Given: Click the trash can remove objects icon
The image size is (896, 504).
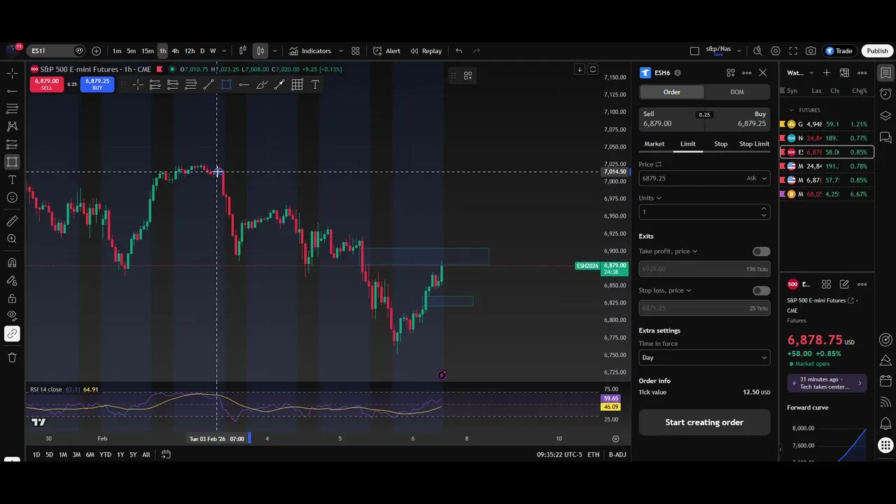Looking at the screenshot, I should coord(12,358).
